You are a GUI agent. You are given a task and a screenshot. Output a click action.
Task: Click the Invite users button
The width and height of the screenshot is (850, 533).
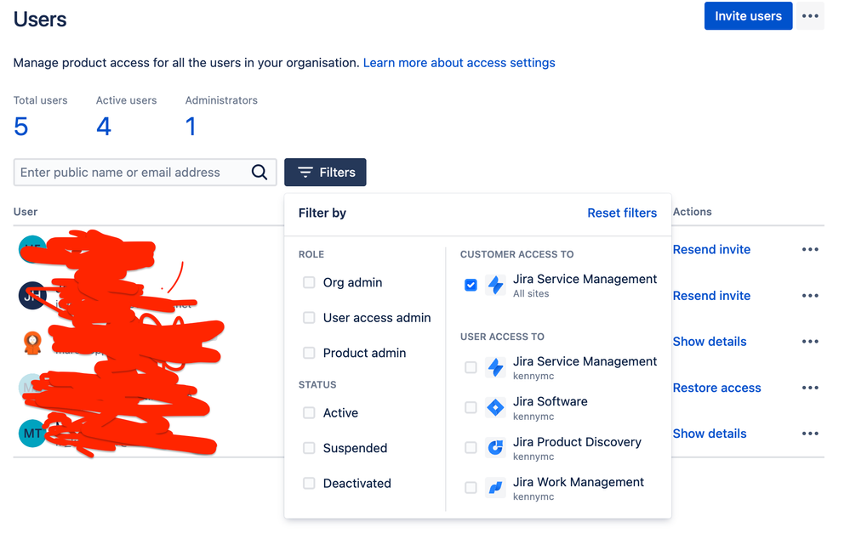tap(748, 15)
